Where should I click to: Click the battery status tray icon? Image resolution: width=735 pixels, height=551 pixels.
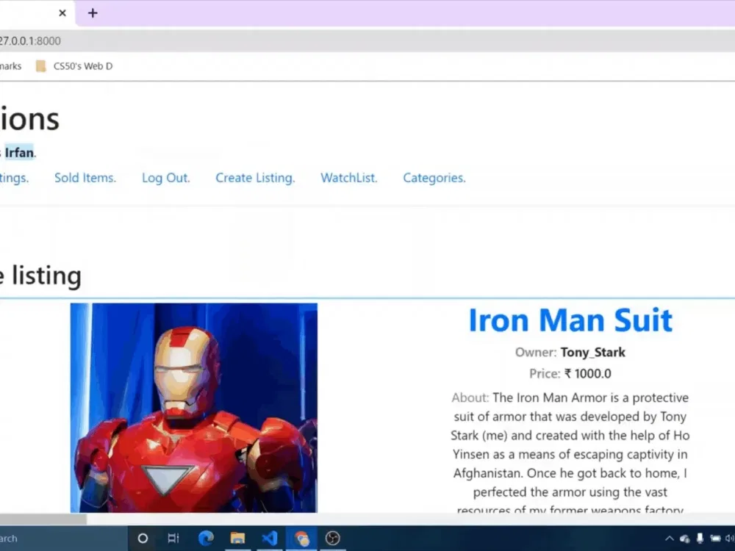[x=715, y=539]
